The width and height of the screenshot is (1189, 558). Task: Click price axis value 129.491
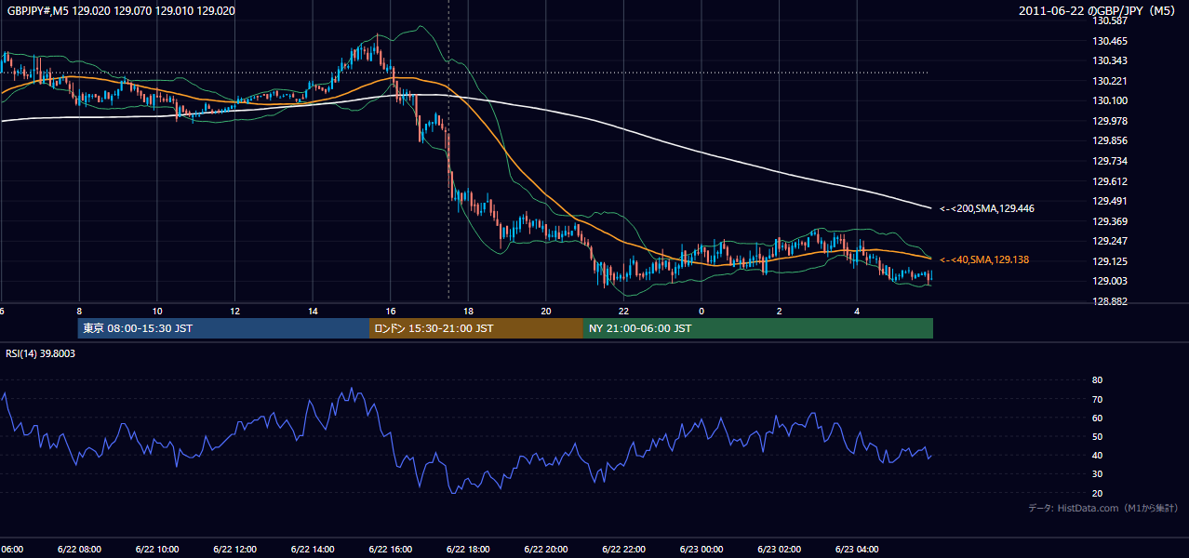pyautogui.click(x=1110, y=201)
